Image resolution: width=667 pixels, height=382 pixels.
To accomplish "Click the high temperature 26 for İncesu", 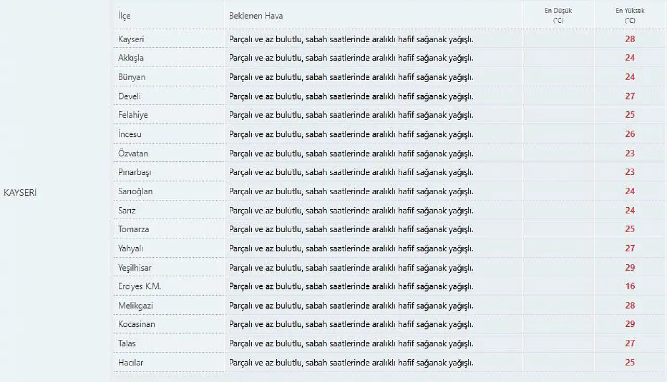I will point(630,134).
